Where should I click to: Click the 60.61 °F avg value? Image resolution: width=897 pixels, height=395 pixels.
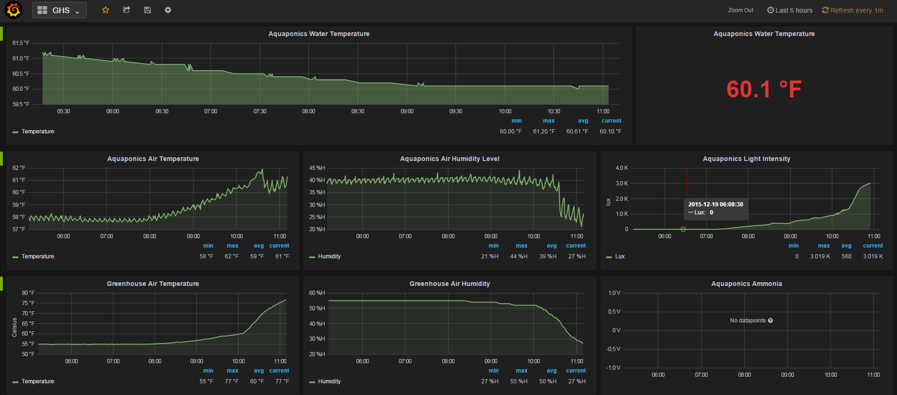tap(577, 132)
